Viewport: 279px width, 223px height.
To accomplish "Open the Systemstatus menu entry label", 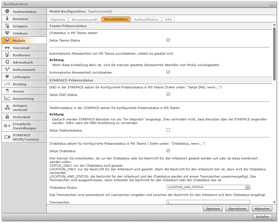I will pos(24,12).
